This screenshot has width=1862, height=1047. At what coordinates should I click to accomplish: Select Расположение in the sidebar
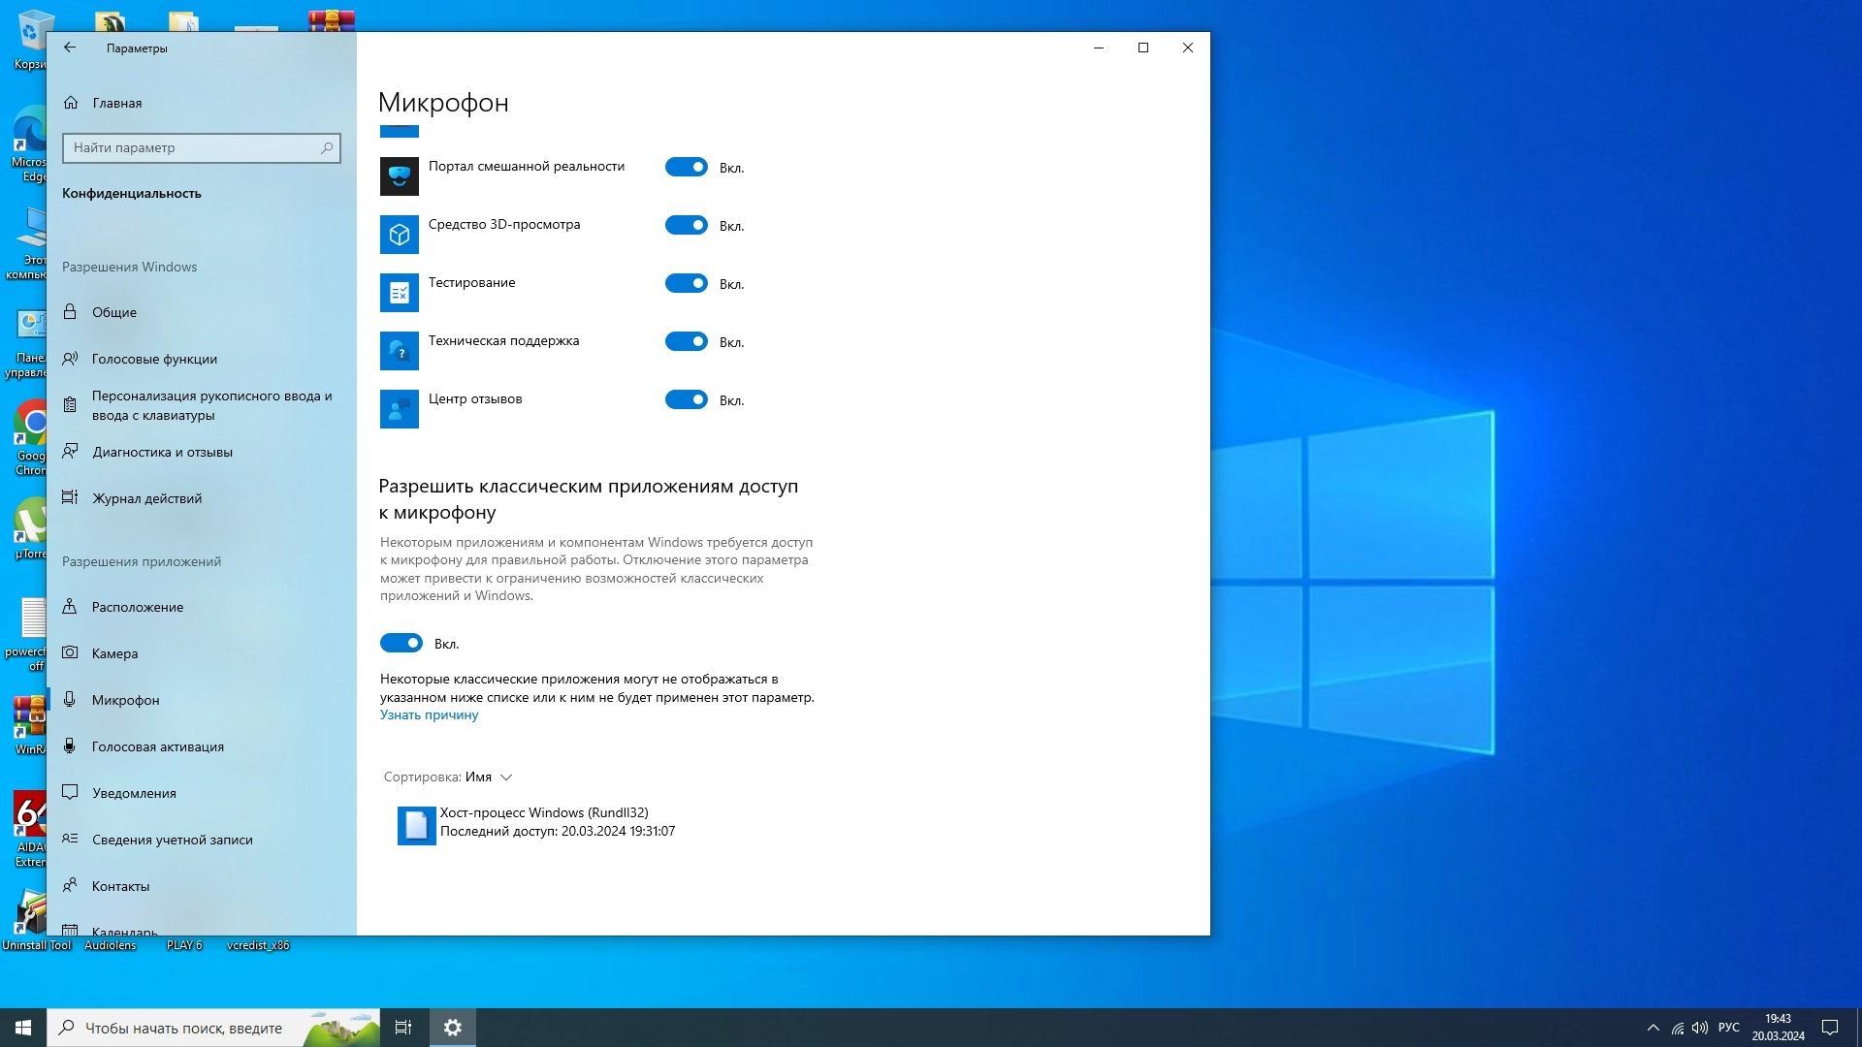click(202, 607)
